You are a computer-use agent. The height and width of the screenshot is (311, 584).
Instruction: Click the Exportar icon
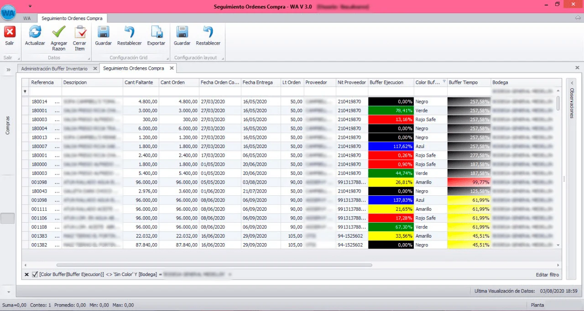pos(156,32)
